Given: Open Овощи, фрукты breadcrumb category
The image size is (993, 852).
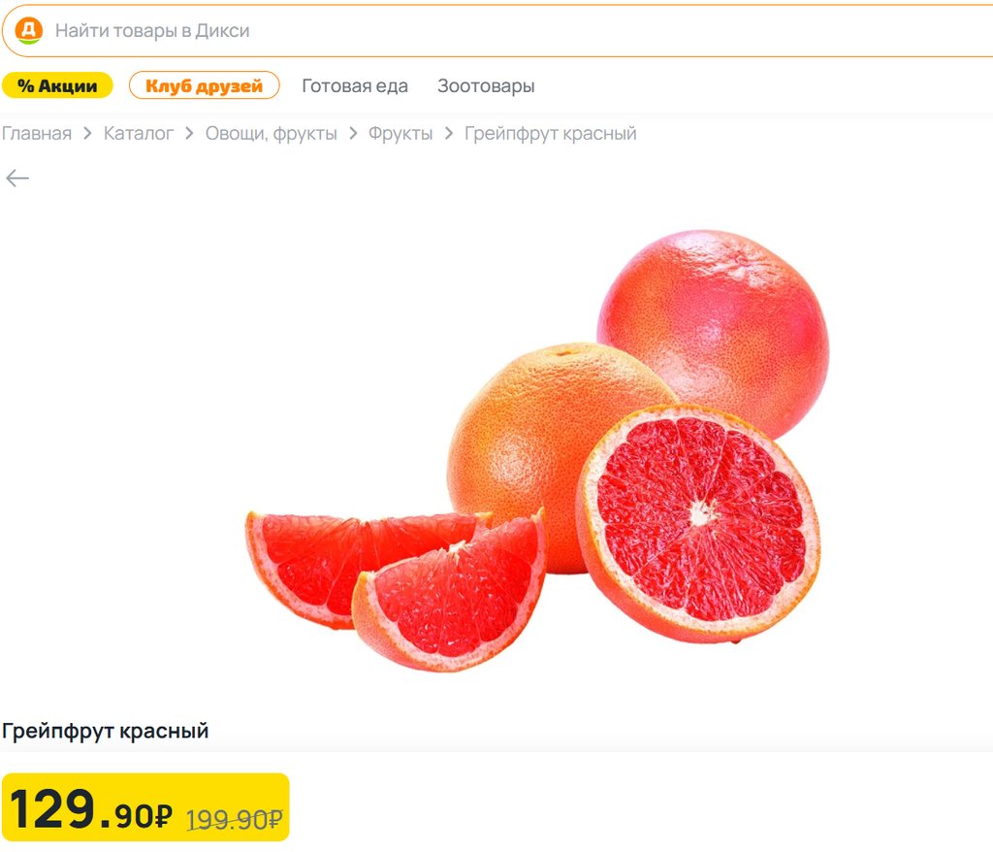Looking at the screenshot, I should (x=271, y=134).
